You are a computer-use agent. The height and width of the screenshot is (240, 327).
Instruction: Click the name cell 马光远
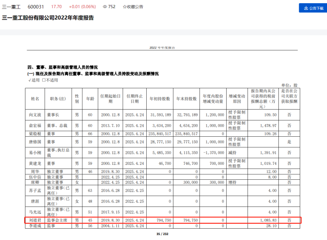point(35,212)
